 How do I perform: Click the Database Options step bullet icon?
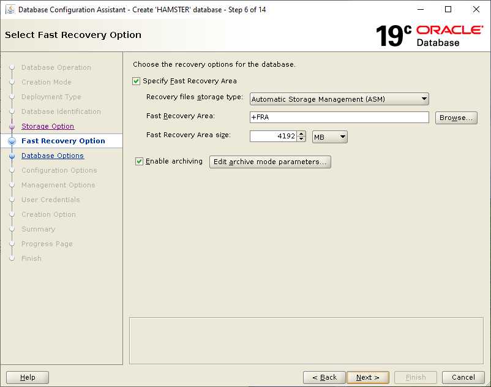12,156
